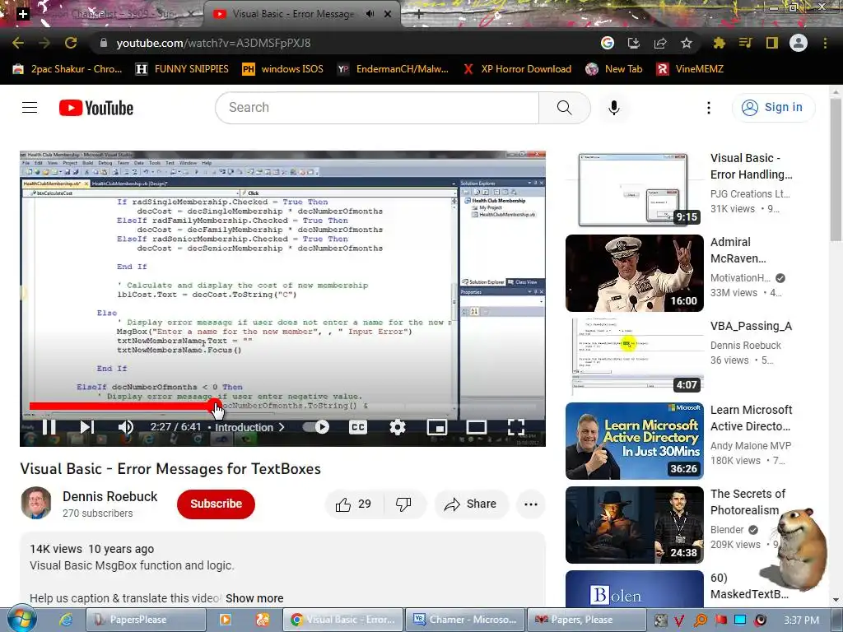This screenshot has width=843, height=632.
Task: Open the FUNNY SNIPPIES bookmark
Action: click(x=182, y=69)
